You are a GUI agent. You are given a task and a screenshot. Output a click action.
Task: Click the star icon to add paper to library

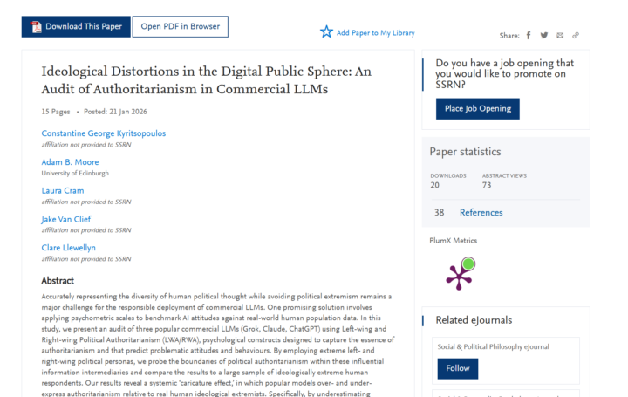pos(326,31)
